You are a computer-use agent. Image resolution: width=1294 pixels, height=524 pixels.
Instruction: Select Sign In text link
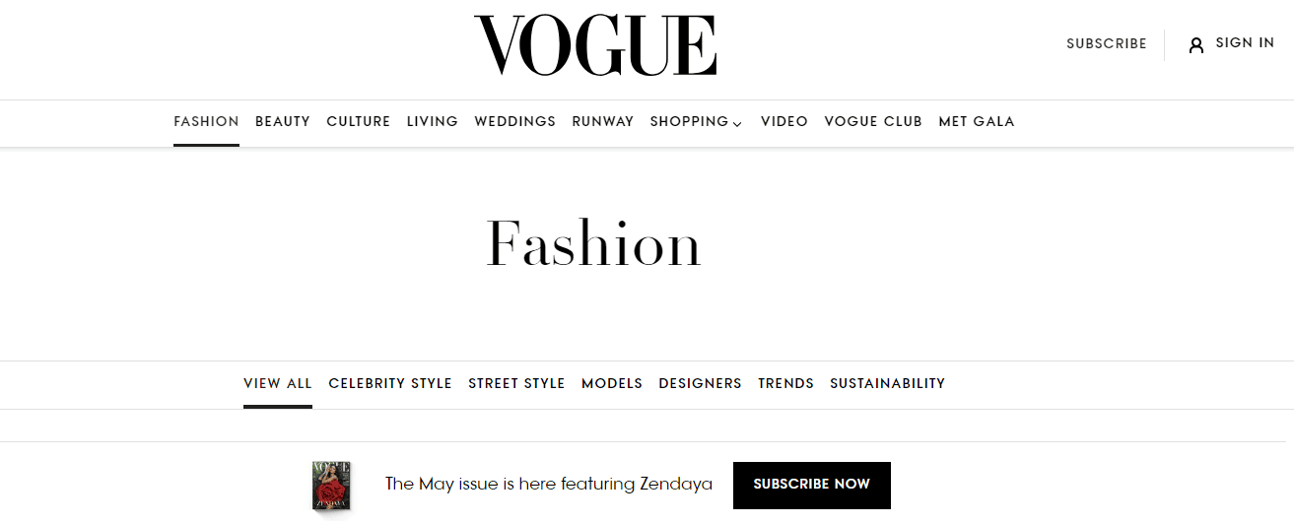[x=1245, y=43]
